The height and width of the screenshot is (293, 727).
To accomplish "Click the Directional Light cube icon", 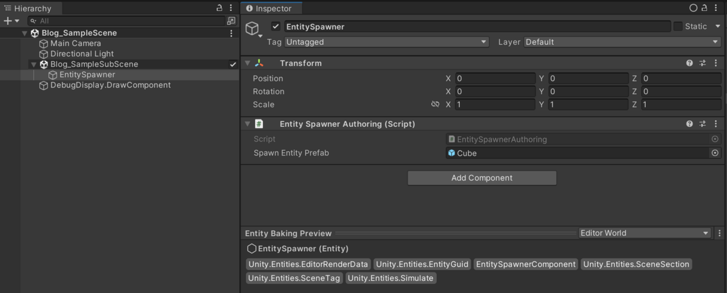I will (44, 54).
